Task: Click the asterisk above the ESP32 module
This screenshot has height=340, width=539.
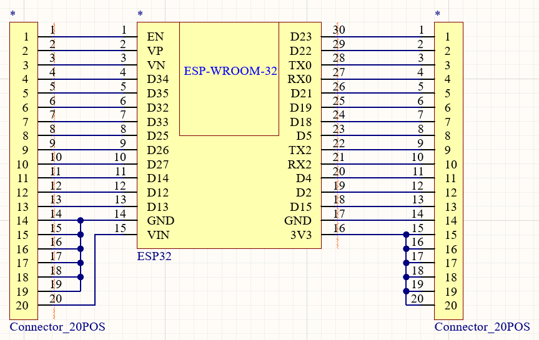Action: pyautogui.click(x=140, y=14)
